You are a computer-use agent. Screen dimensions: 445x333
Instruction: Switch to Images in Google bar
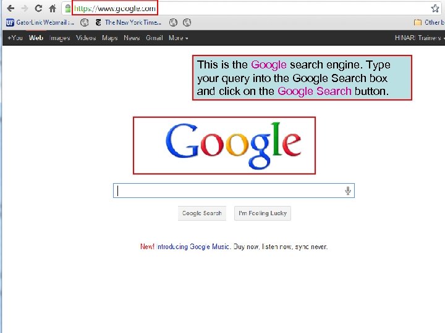[x=59, y=38]
